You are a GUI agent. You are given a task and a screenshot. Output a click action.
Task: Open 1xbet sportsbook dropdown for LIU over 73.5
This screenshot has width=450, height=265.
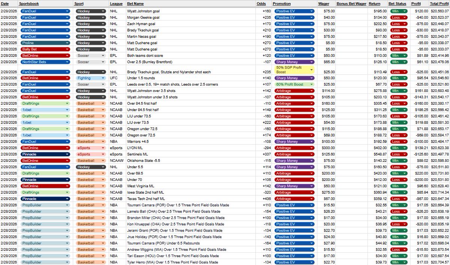tap(45, 122)
